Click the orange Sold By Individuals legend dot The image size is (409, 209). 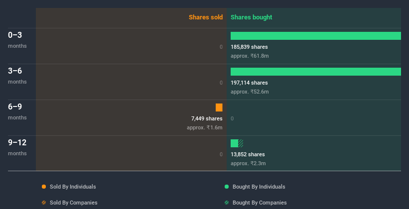(44, 187)
